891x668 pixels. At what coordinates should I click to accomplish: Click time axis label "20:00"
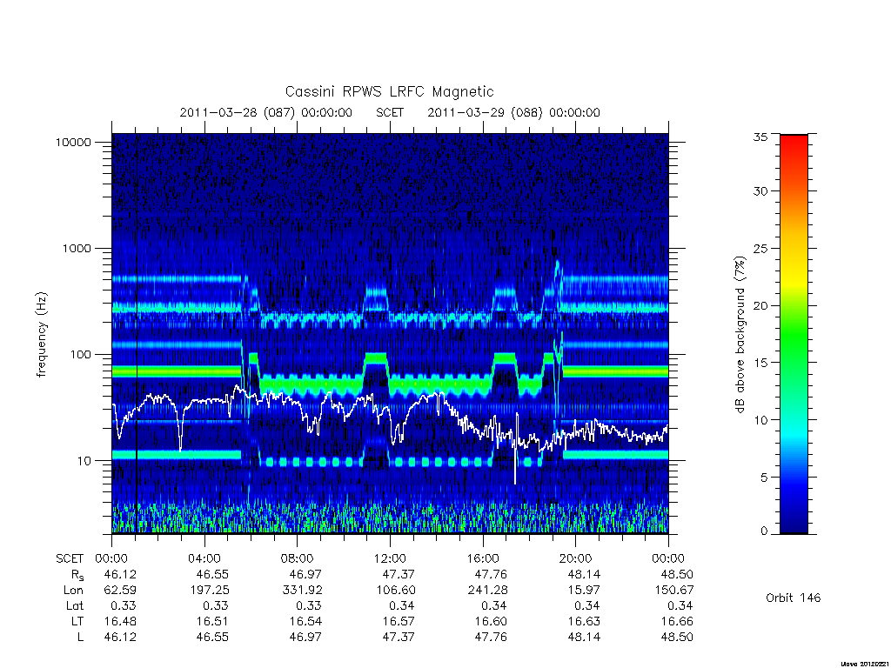tap(576, 559)
